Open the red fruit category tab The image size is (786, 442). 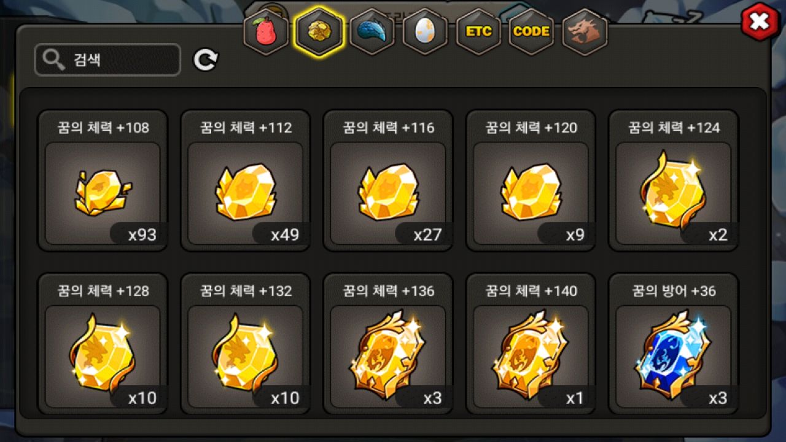click(x=266, y=32)
